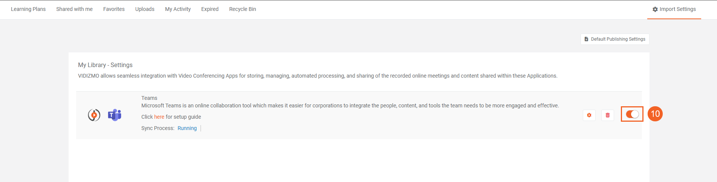Select the My Activity tab
This screenshot has width=717, height=182.
[x=178, y=9]
